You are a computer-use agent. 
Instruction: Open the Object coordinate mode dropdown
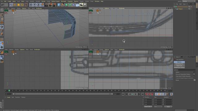[x=148, y=107]
